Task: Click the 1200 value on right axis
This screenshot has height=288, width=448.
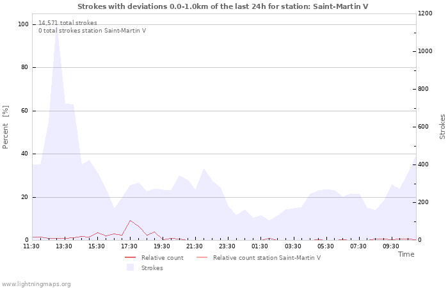Action: pyautogui.click(x=425, y=13)
